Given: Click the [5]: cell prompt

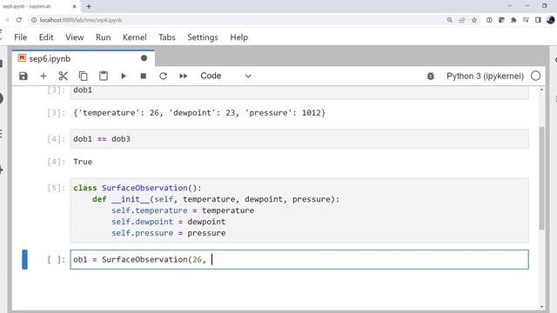Looking at the screenshot, I should click(56, 188).
